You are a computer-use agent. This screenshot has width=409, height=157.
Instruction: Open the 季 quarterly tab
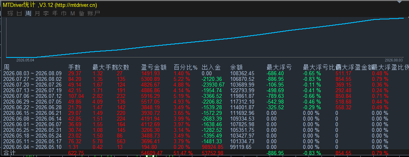point(46,13)
